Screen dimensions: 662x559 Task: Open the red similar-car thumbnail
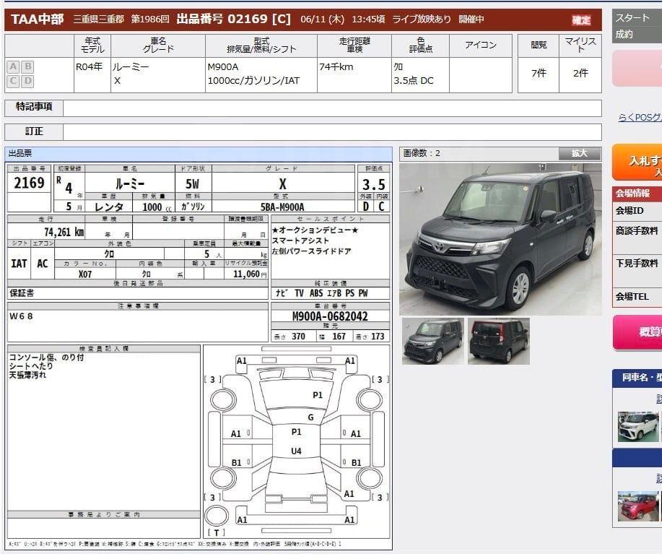pos(638,506)
